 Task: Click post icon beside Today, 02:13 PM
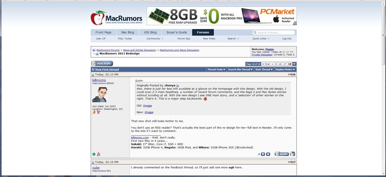(x=93, y=75)
